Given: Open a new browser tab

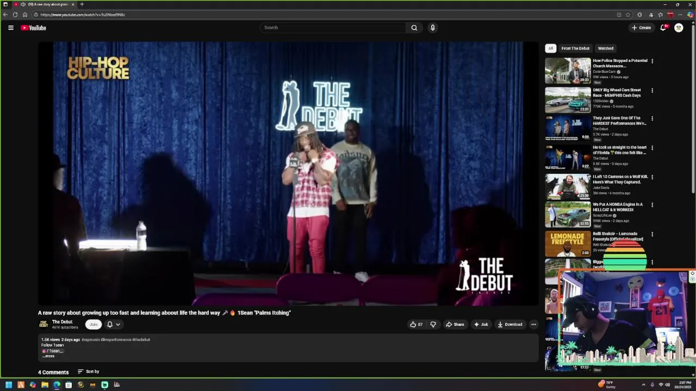Looking at the screenshot, I should point(82,4).
